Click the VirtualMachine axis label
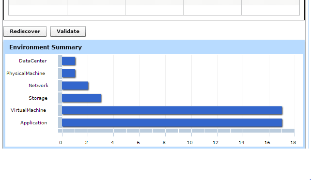The image size is (311, 180). pos(28,110)
